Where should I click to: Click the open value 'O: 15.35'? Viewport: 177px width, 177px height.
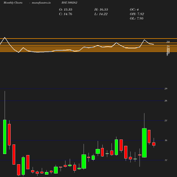(x=65, y=10)
